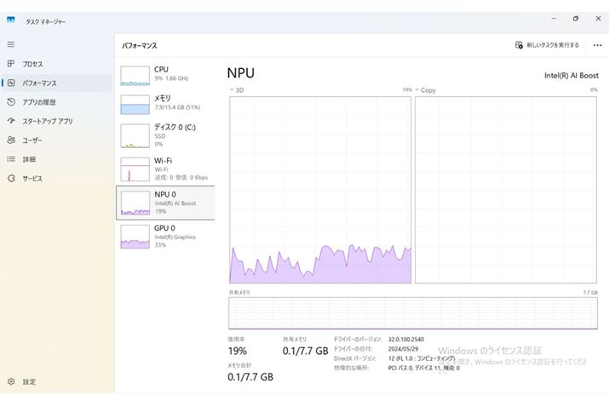Click the NPU heading title

coord(241,73)
